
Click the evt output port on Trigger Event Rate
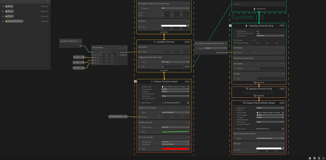(x=189, y=67)
